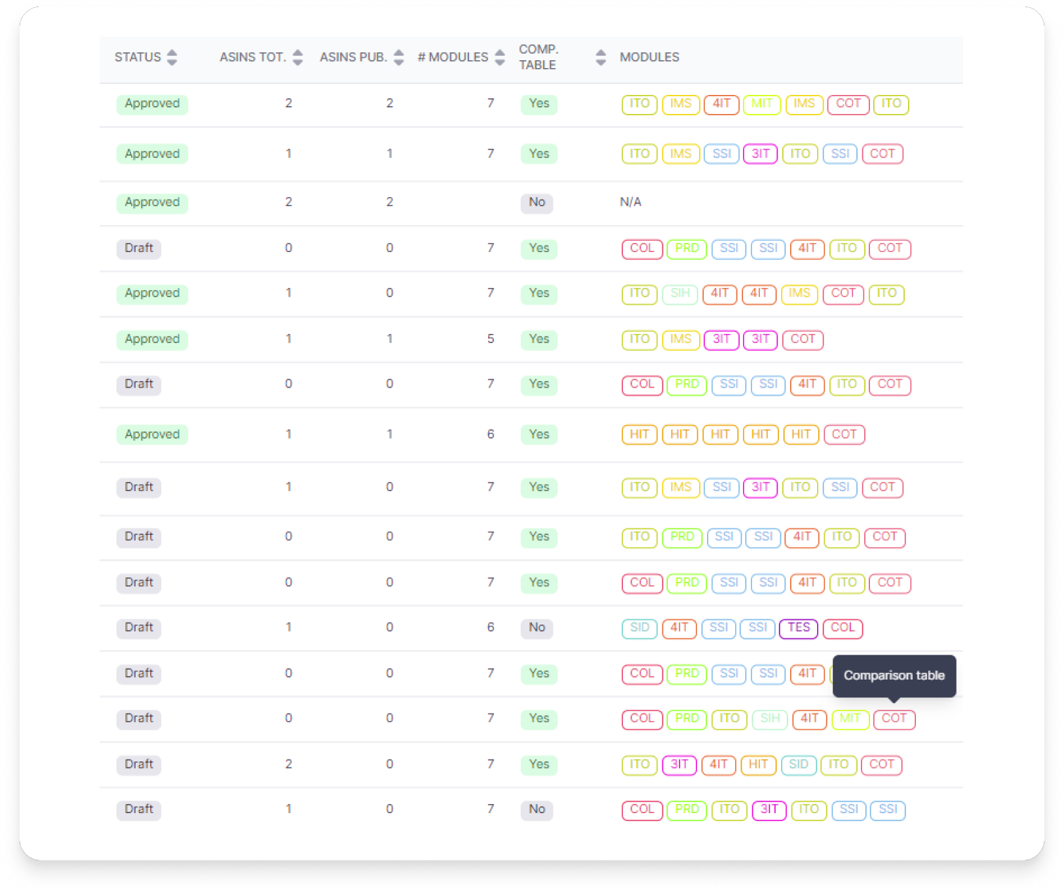Click IMS tag in the 5-module row
The width and height of the screenshot is (1064, 893).
pos(681,340)
